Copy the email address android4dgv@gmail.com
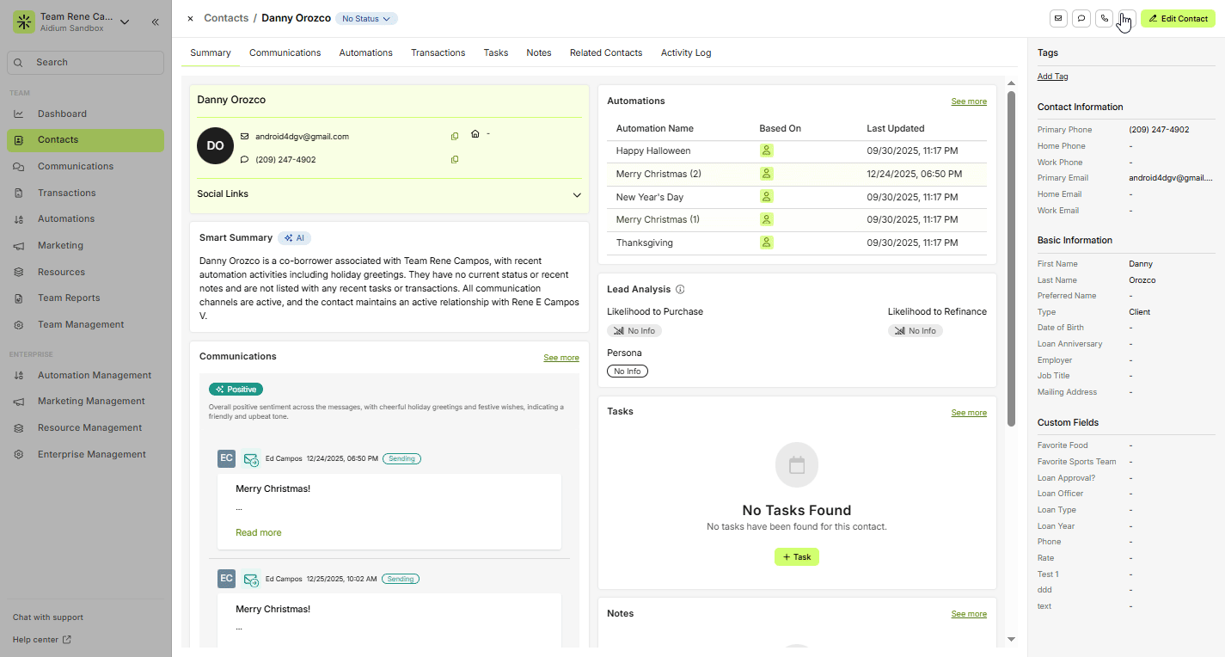1225x657 pixels. [455, 137]
